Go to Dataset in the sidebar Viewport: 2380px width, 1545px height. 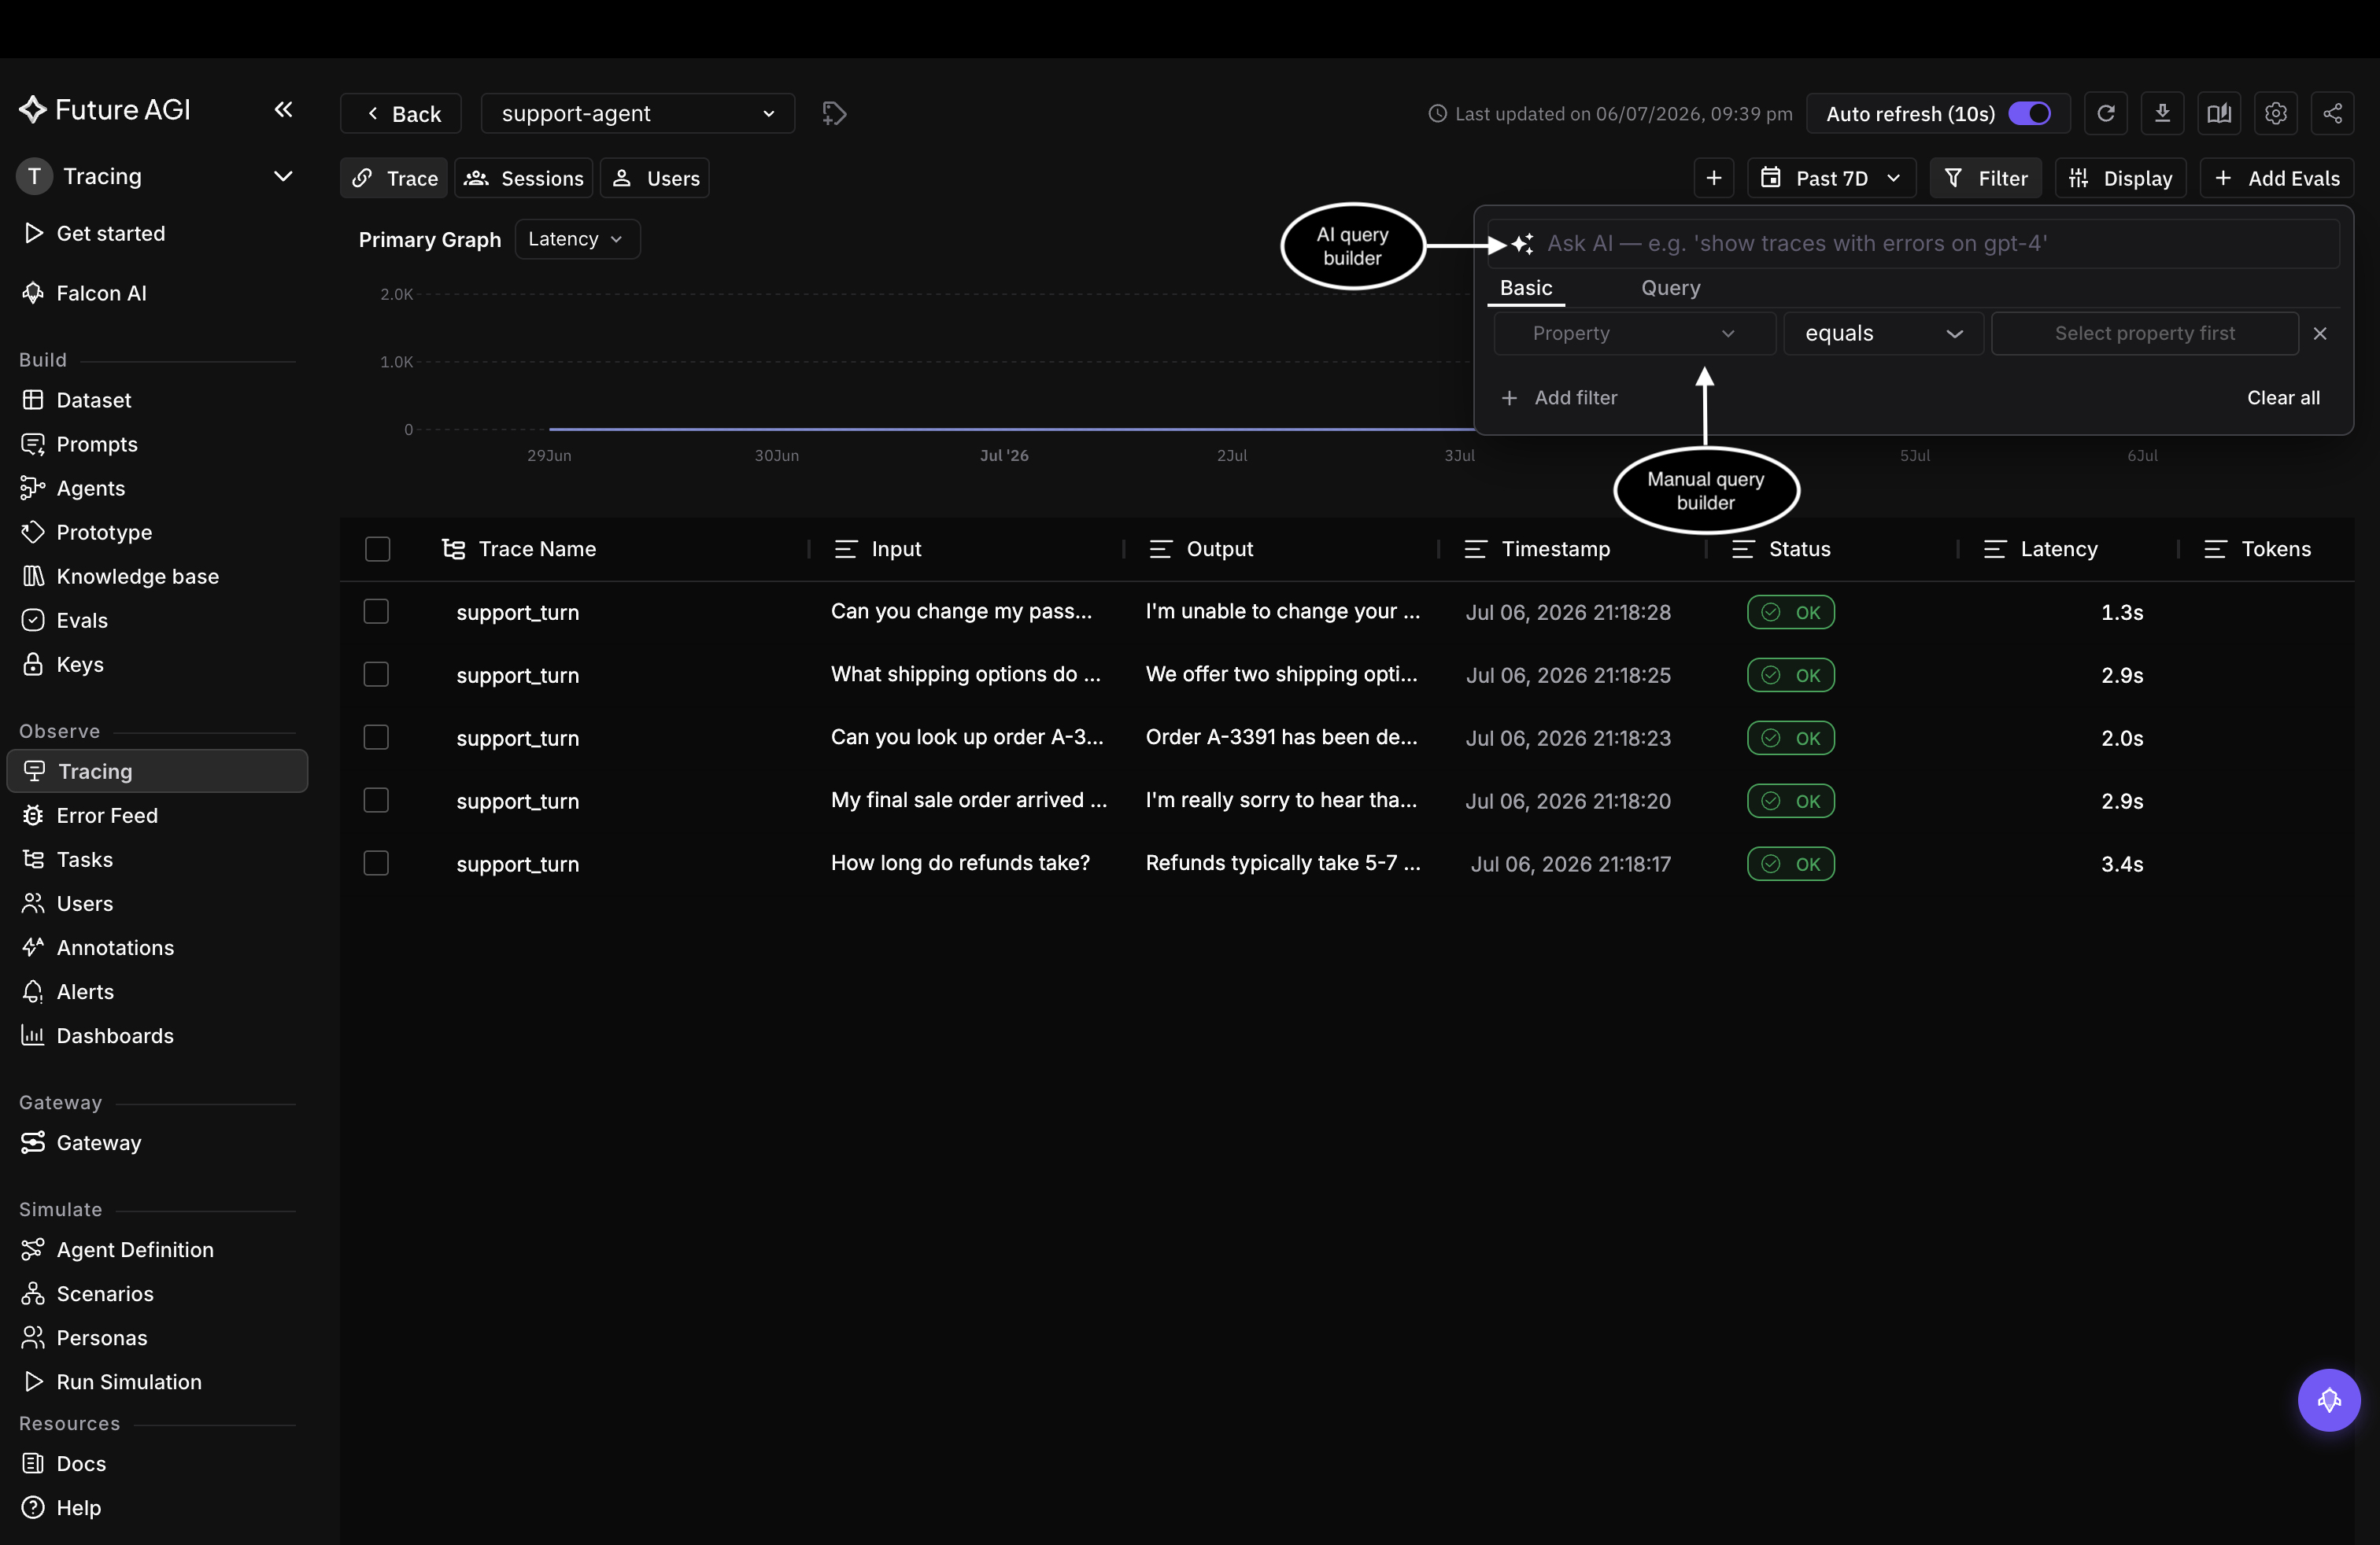(x=93, y=400)
